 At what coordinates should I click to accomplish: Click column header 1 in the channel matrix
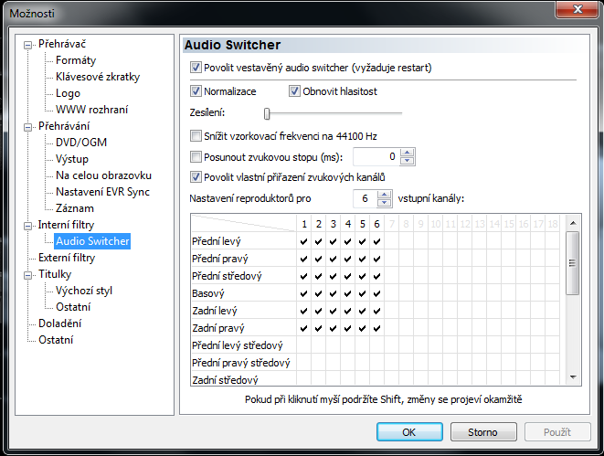point(304,224)
